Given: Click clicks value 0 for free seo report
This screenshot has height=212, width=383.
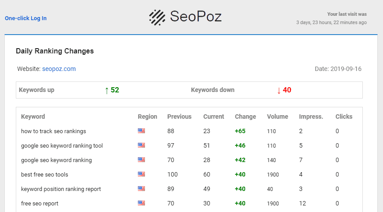Looking at the screenshot, I should 337,203.
